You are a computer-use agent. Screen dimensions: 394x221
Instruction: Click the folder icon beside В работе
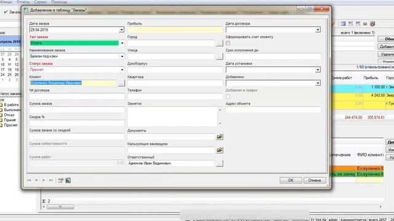pos(1,105)
